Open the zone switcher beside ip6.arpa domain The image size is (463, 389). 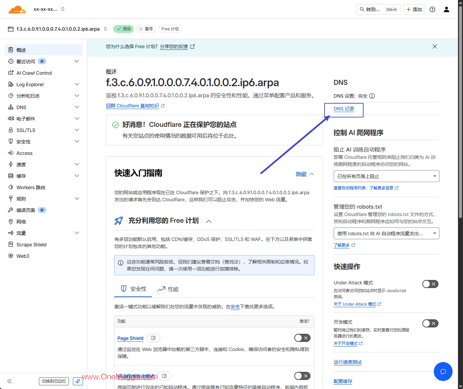[106, 29]
